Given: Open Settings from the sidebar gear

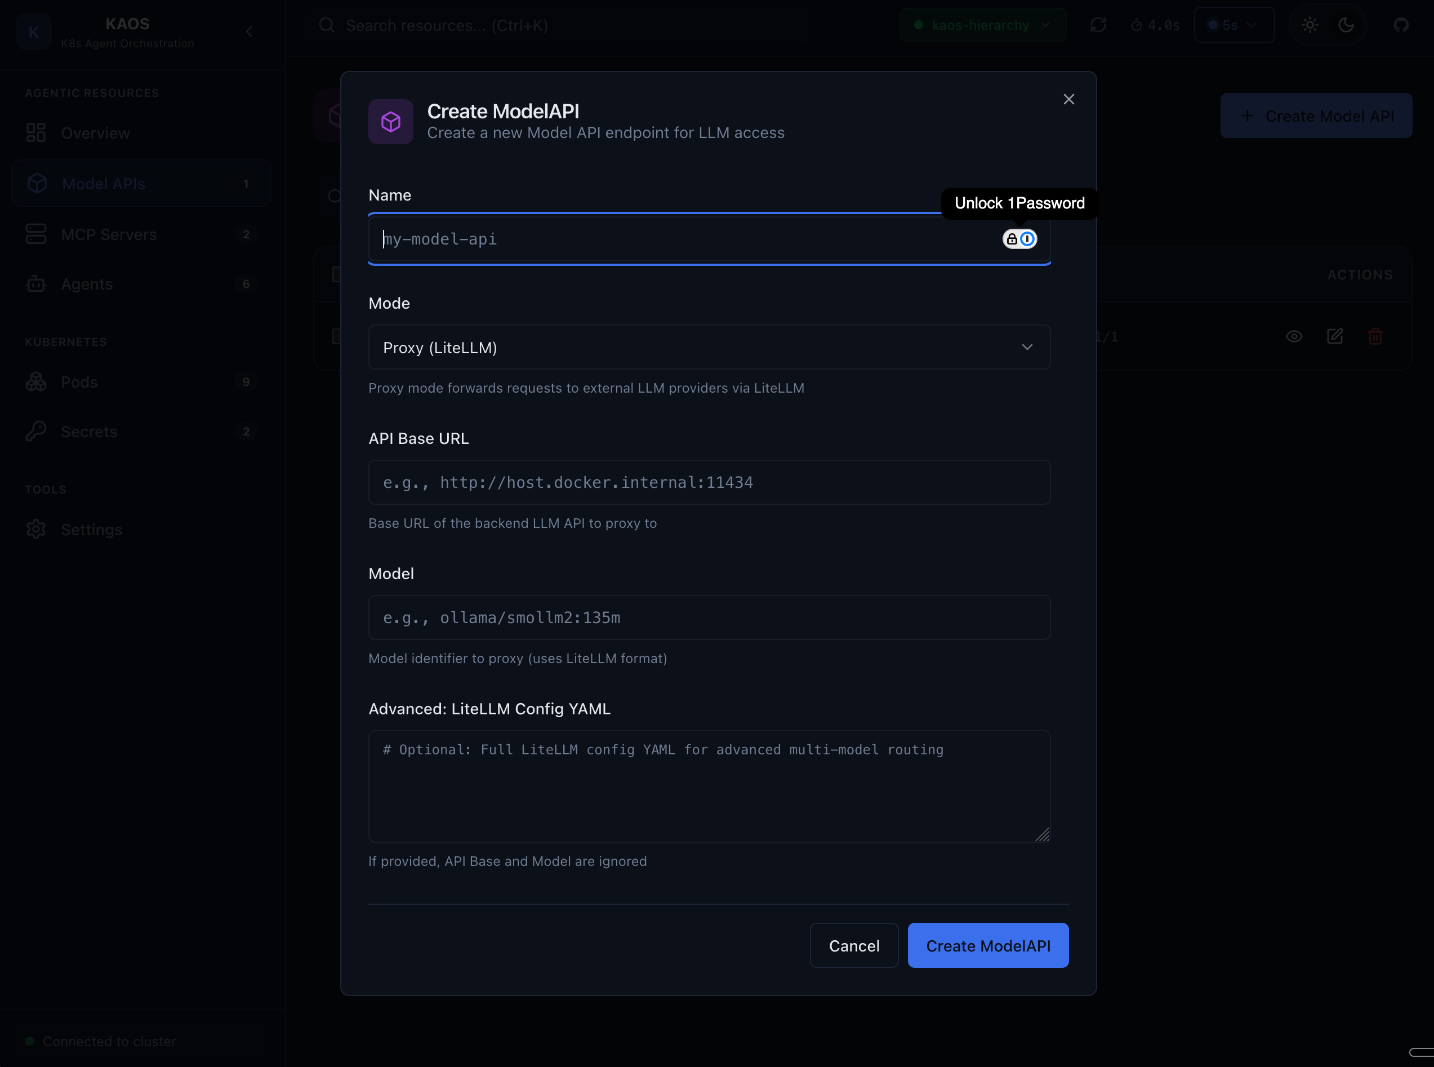Looking at the screenshot, I should pos(91,529).
